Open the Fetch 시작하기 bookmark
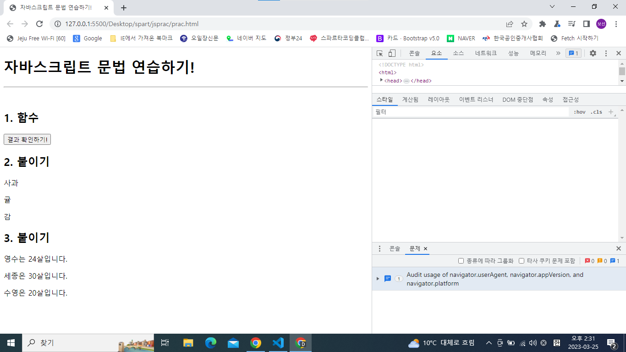The width and height of the screenshot is (626, 352). pos(575,38)
